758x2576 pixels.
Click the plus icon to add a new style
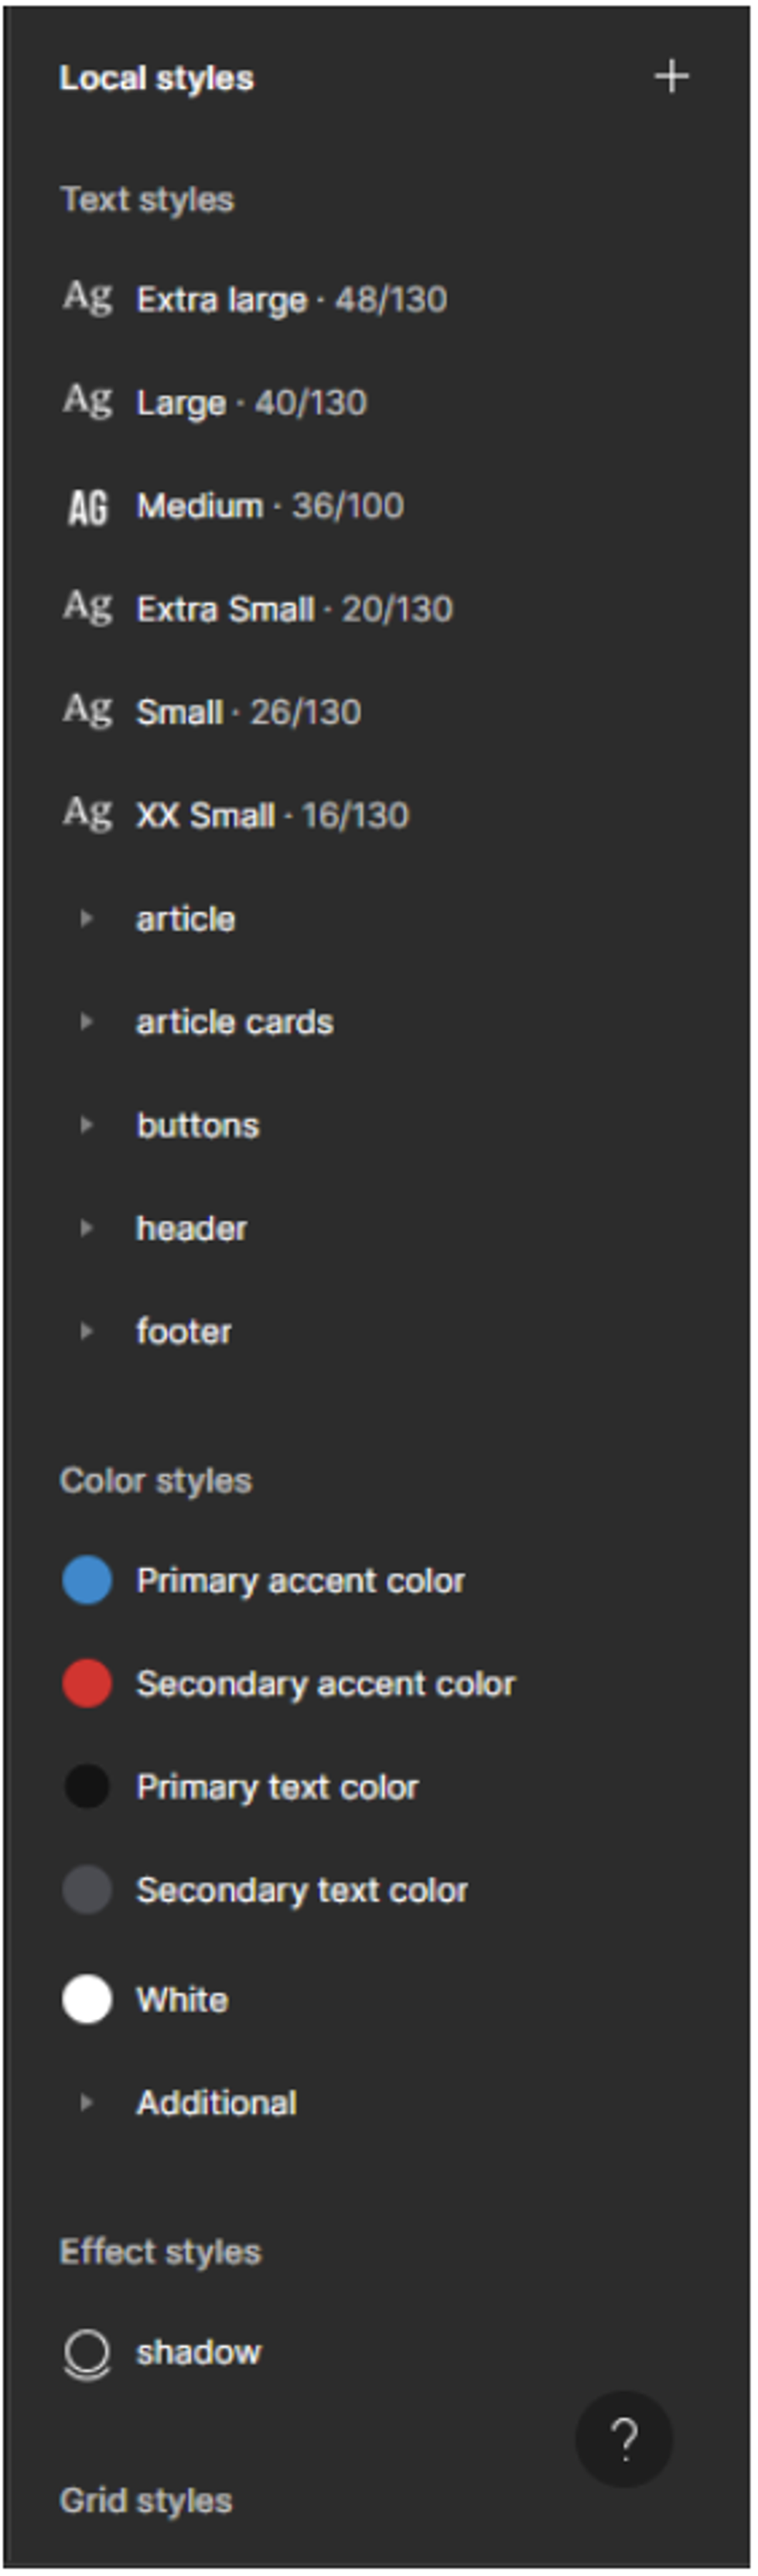pyautogui.click(x=671, y=74)
